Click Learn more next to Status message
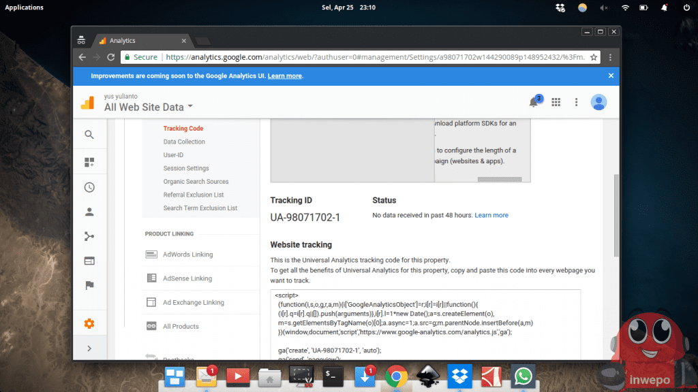The image size is (698, 392). 491,215
